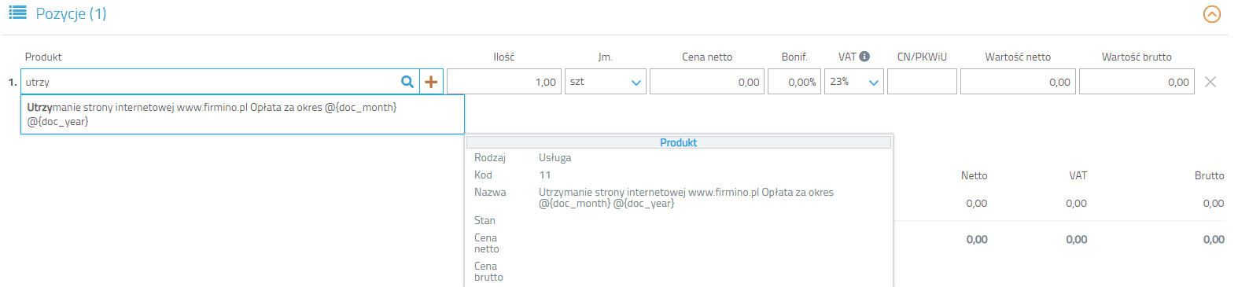The image size is (1238, 287).
Task: Click the Wartość brutto field
Action: (x=1137, y=82)
